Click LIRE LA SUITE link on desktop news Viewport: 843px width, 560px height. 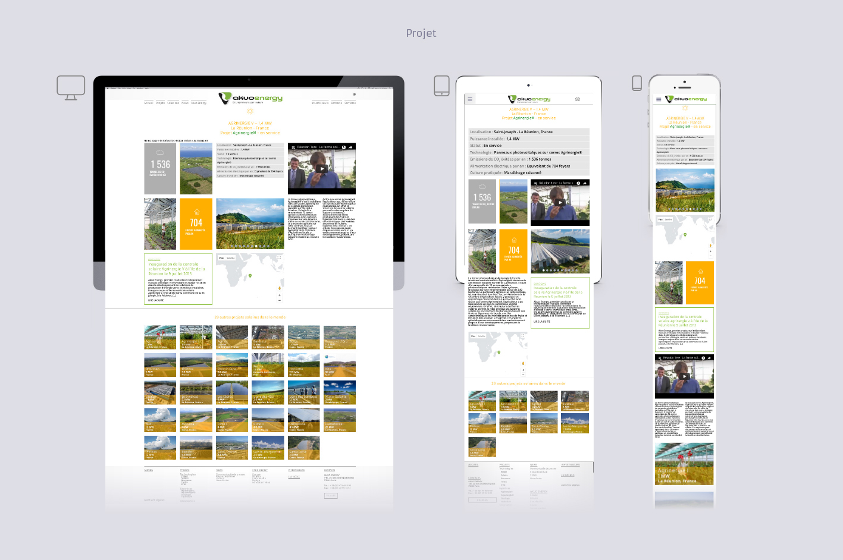point(156,300)
